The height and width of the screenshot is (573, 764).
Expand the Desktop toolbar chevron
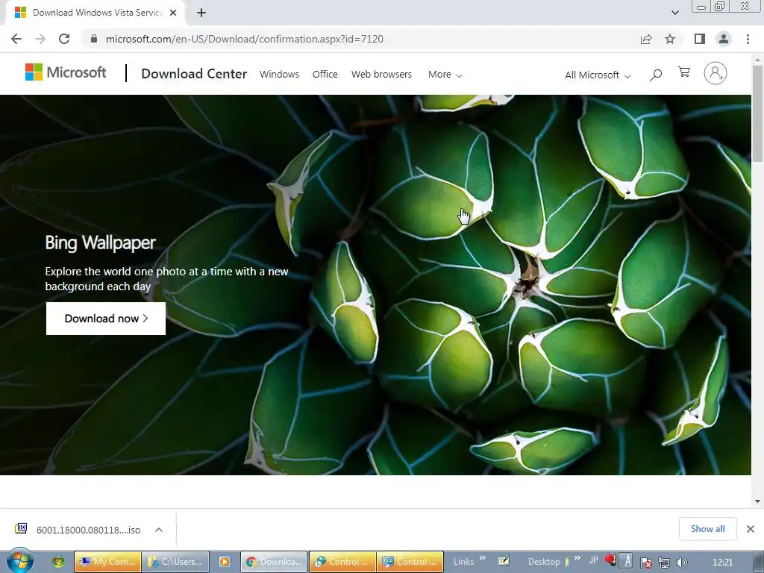(x=577, y=558)
